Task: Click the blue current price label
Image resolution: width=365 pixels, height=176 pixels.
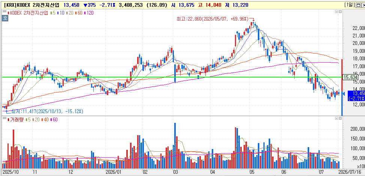Action: tap(356, 95)
